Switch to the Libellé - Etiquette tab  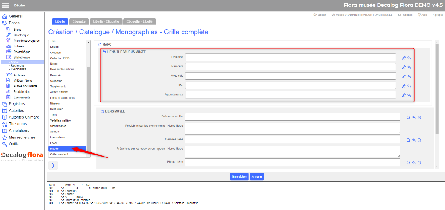click(106, 21)
